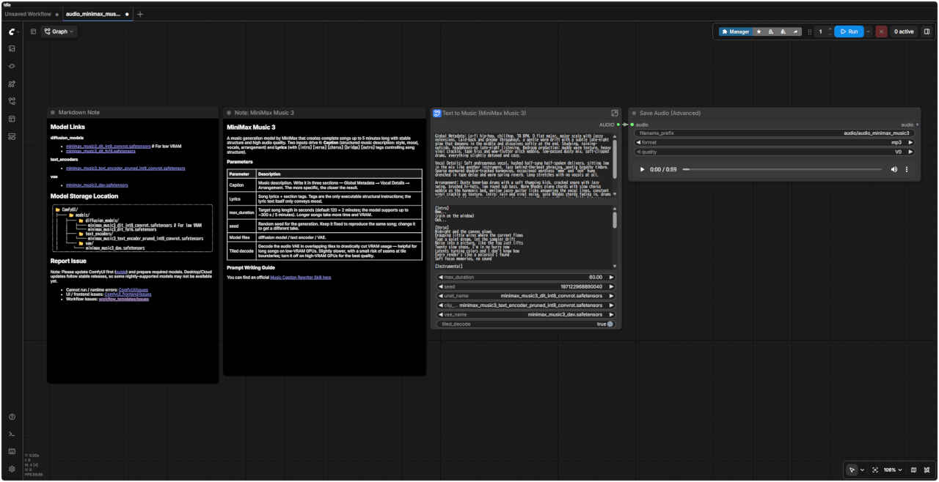Collapse the Markdown Note node dot
Image resolution: width=939 pixels, height=482 pixels.
(53, 113)
